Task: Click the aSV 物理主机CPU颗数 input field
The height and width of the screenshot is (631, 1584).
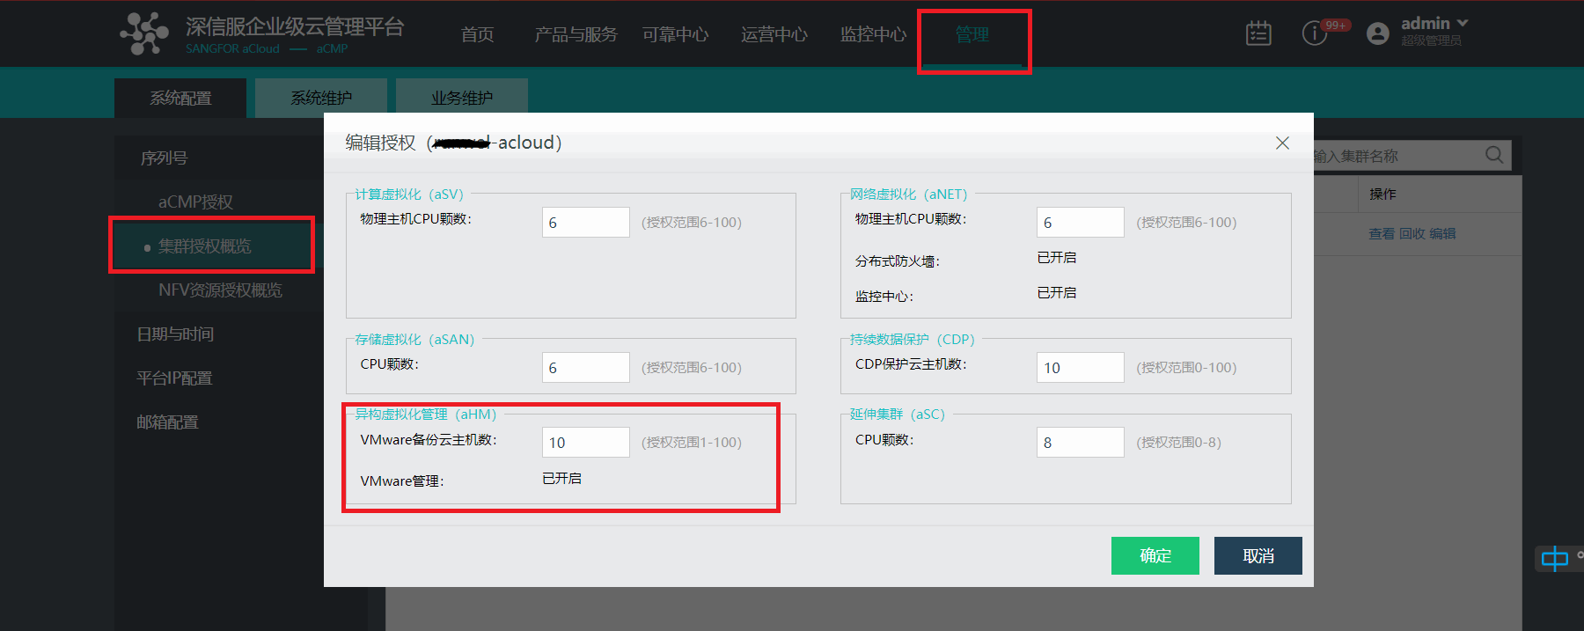Action: (x=586, y=222)
